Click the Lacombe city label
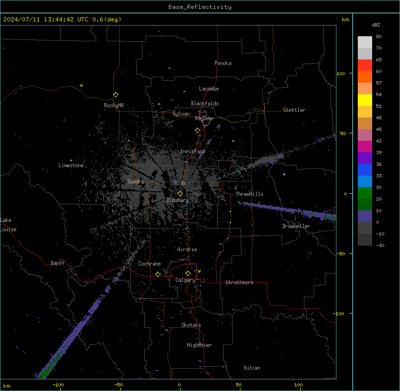The width and height of the screenshot is (400, 391). coord(209,89)
